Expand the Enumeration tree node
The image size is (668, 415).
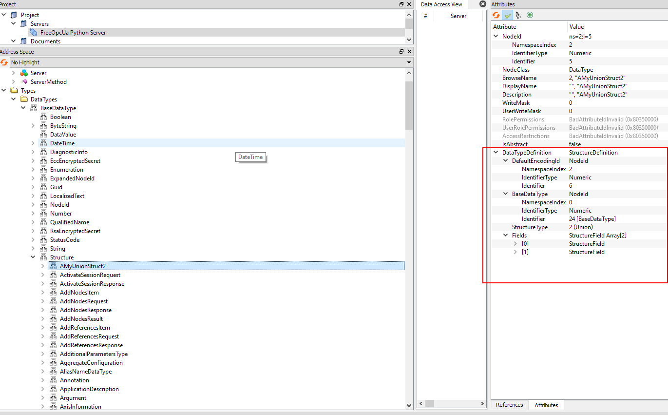pyautogui.click(x=33, y=170)
